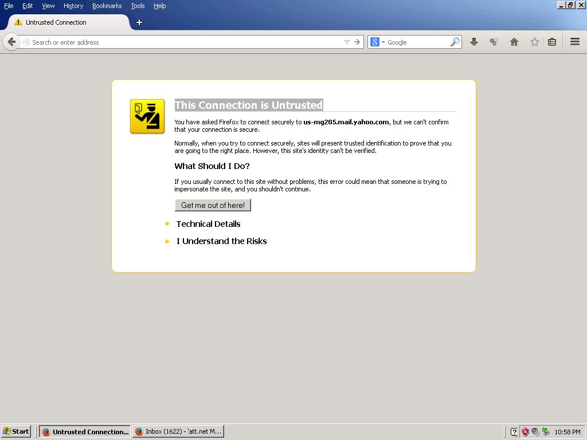The image size is (587, 440).
Task: Select the Untrusted Connection tab
Action: (68, 22)
